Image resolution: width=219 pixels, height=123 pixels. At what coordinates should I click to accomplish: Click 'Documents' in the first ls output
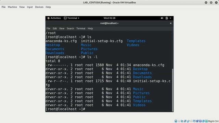point(55,49)
